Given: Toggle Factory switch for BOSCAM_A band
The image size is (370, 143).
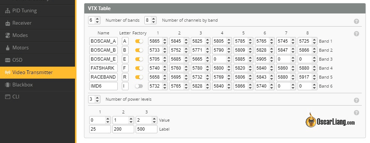Looking at the screenshot, I should click(139, 41).
